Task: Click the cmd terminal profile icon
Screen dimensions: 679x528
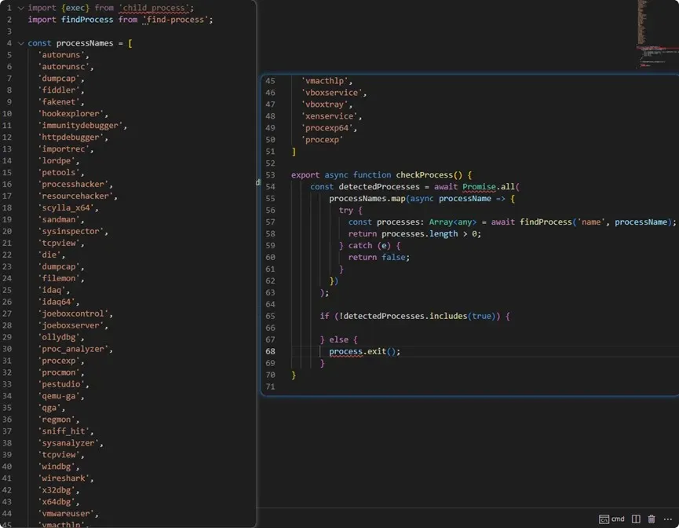Action: click(604, 519)
